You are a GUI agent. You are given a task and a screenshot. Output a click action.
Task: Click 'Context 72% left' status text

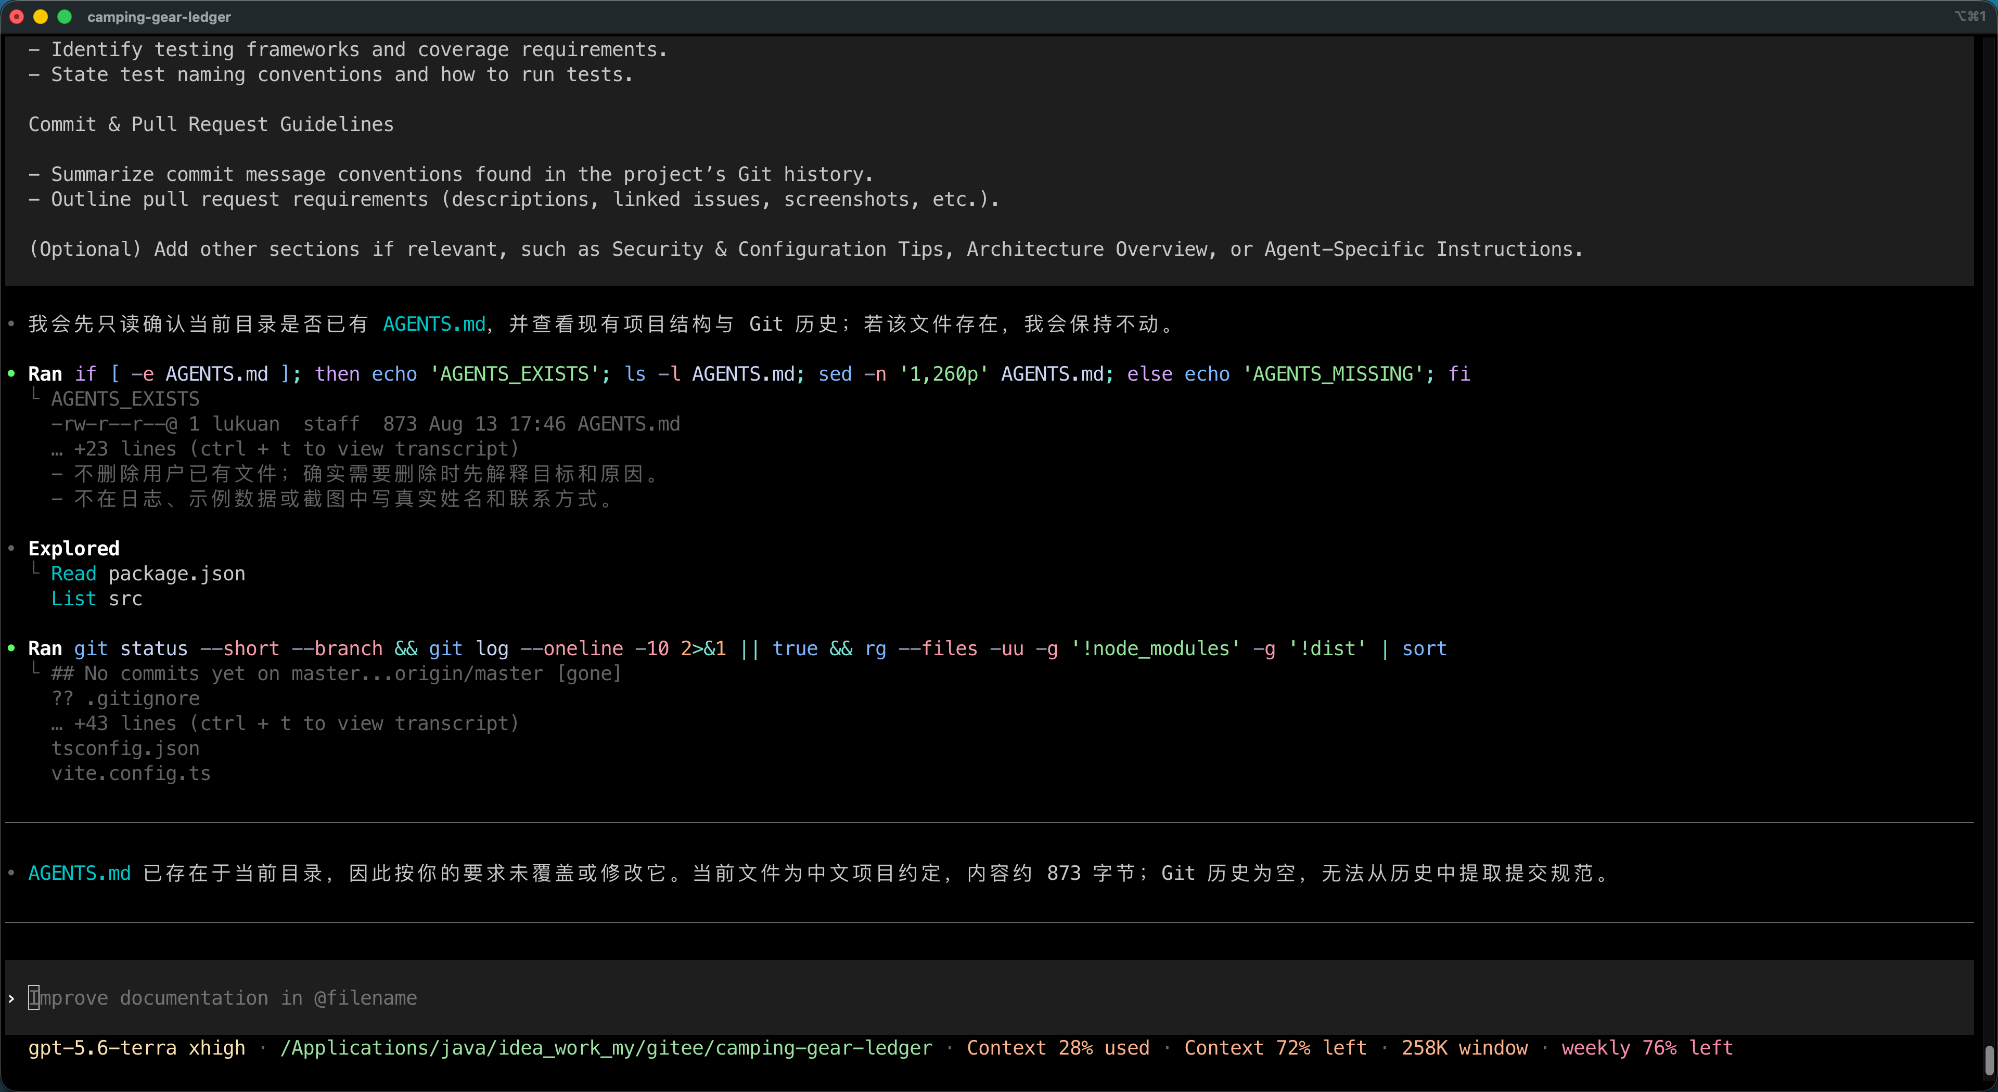click(1275, 1048)
